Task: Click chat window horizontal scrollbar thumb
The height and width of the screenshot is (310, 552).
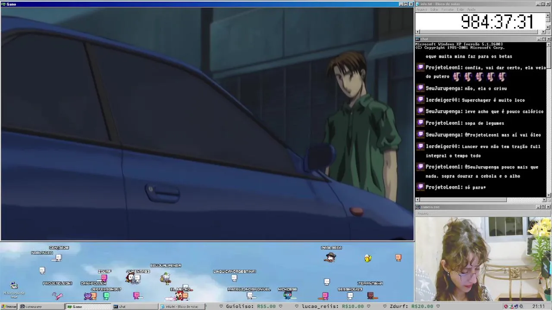Action: 463,199
